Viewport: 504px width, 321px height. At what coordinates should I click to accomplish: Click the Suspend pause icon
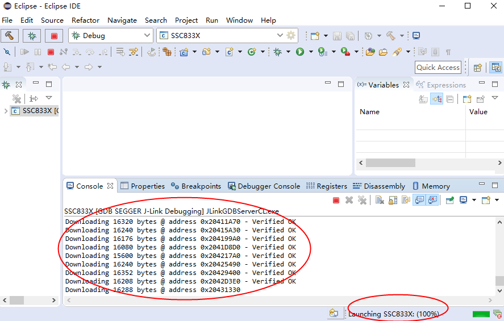[x=38, y=52]
